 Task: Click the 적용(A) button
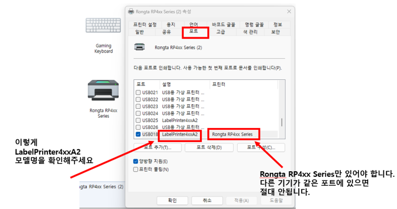pyautogui.click(x=242, y=201)
